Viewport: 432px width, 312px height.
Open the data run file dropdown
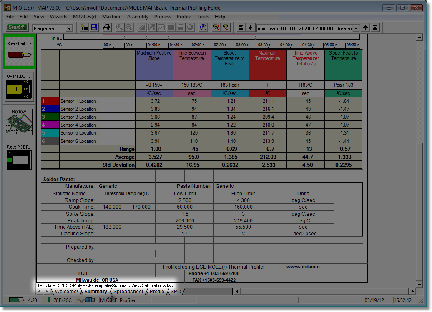[x=356, y=29]
